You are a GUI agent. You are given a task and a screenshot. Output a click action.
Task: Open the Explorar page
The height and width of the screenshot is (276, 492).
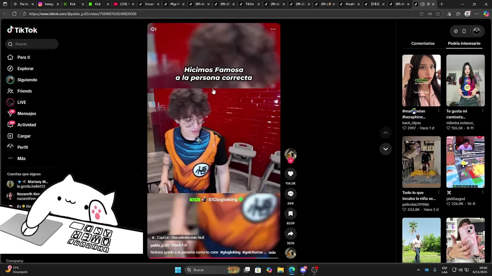[25, 69]
